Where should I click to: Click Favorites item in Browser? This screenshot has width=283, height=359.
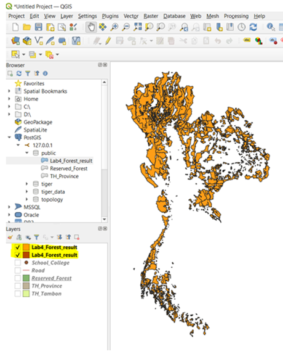pyautogui.click(x=34, y=83)
